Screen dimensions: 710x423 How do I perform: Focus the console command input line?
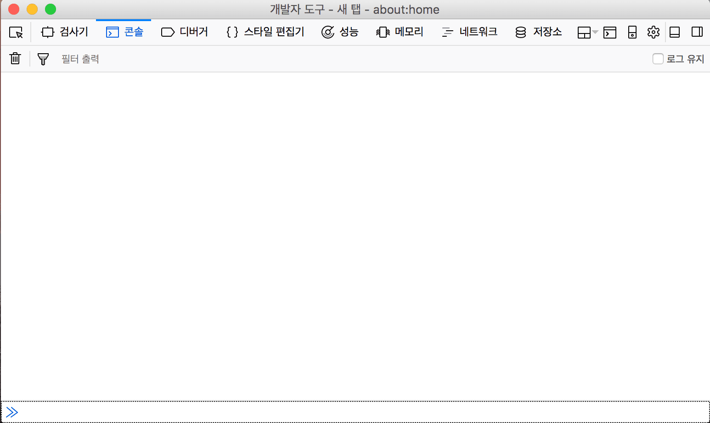358,412
